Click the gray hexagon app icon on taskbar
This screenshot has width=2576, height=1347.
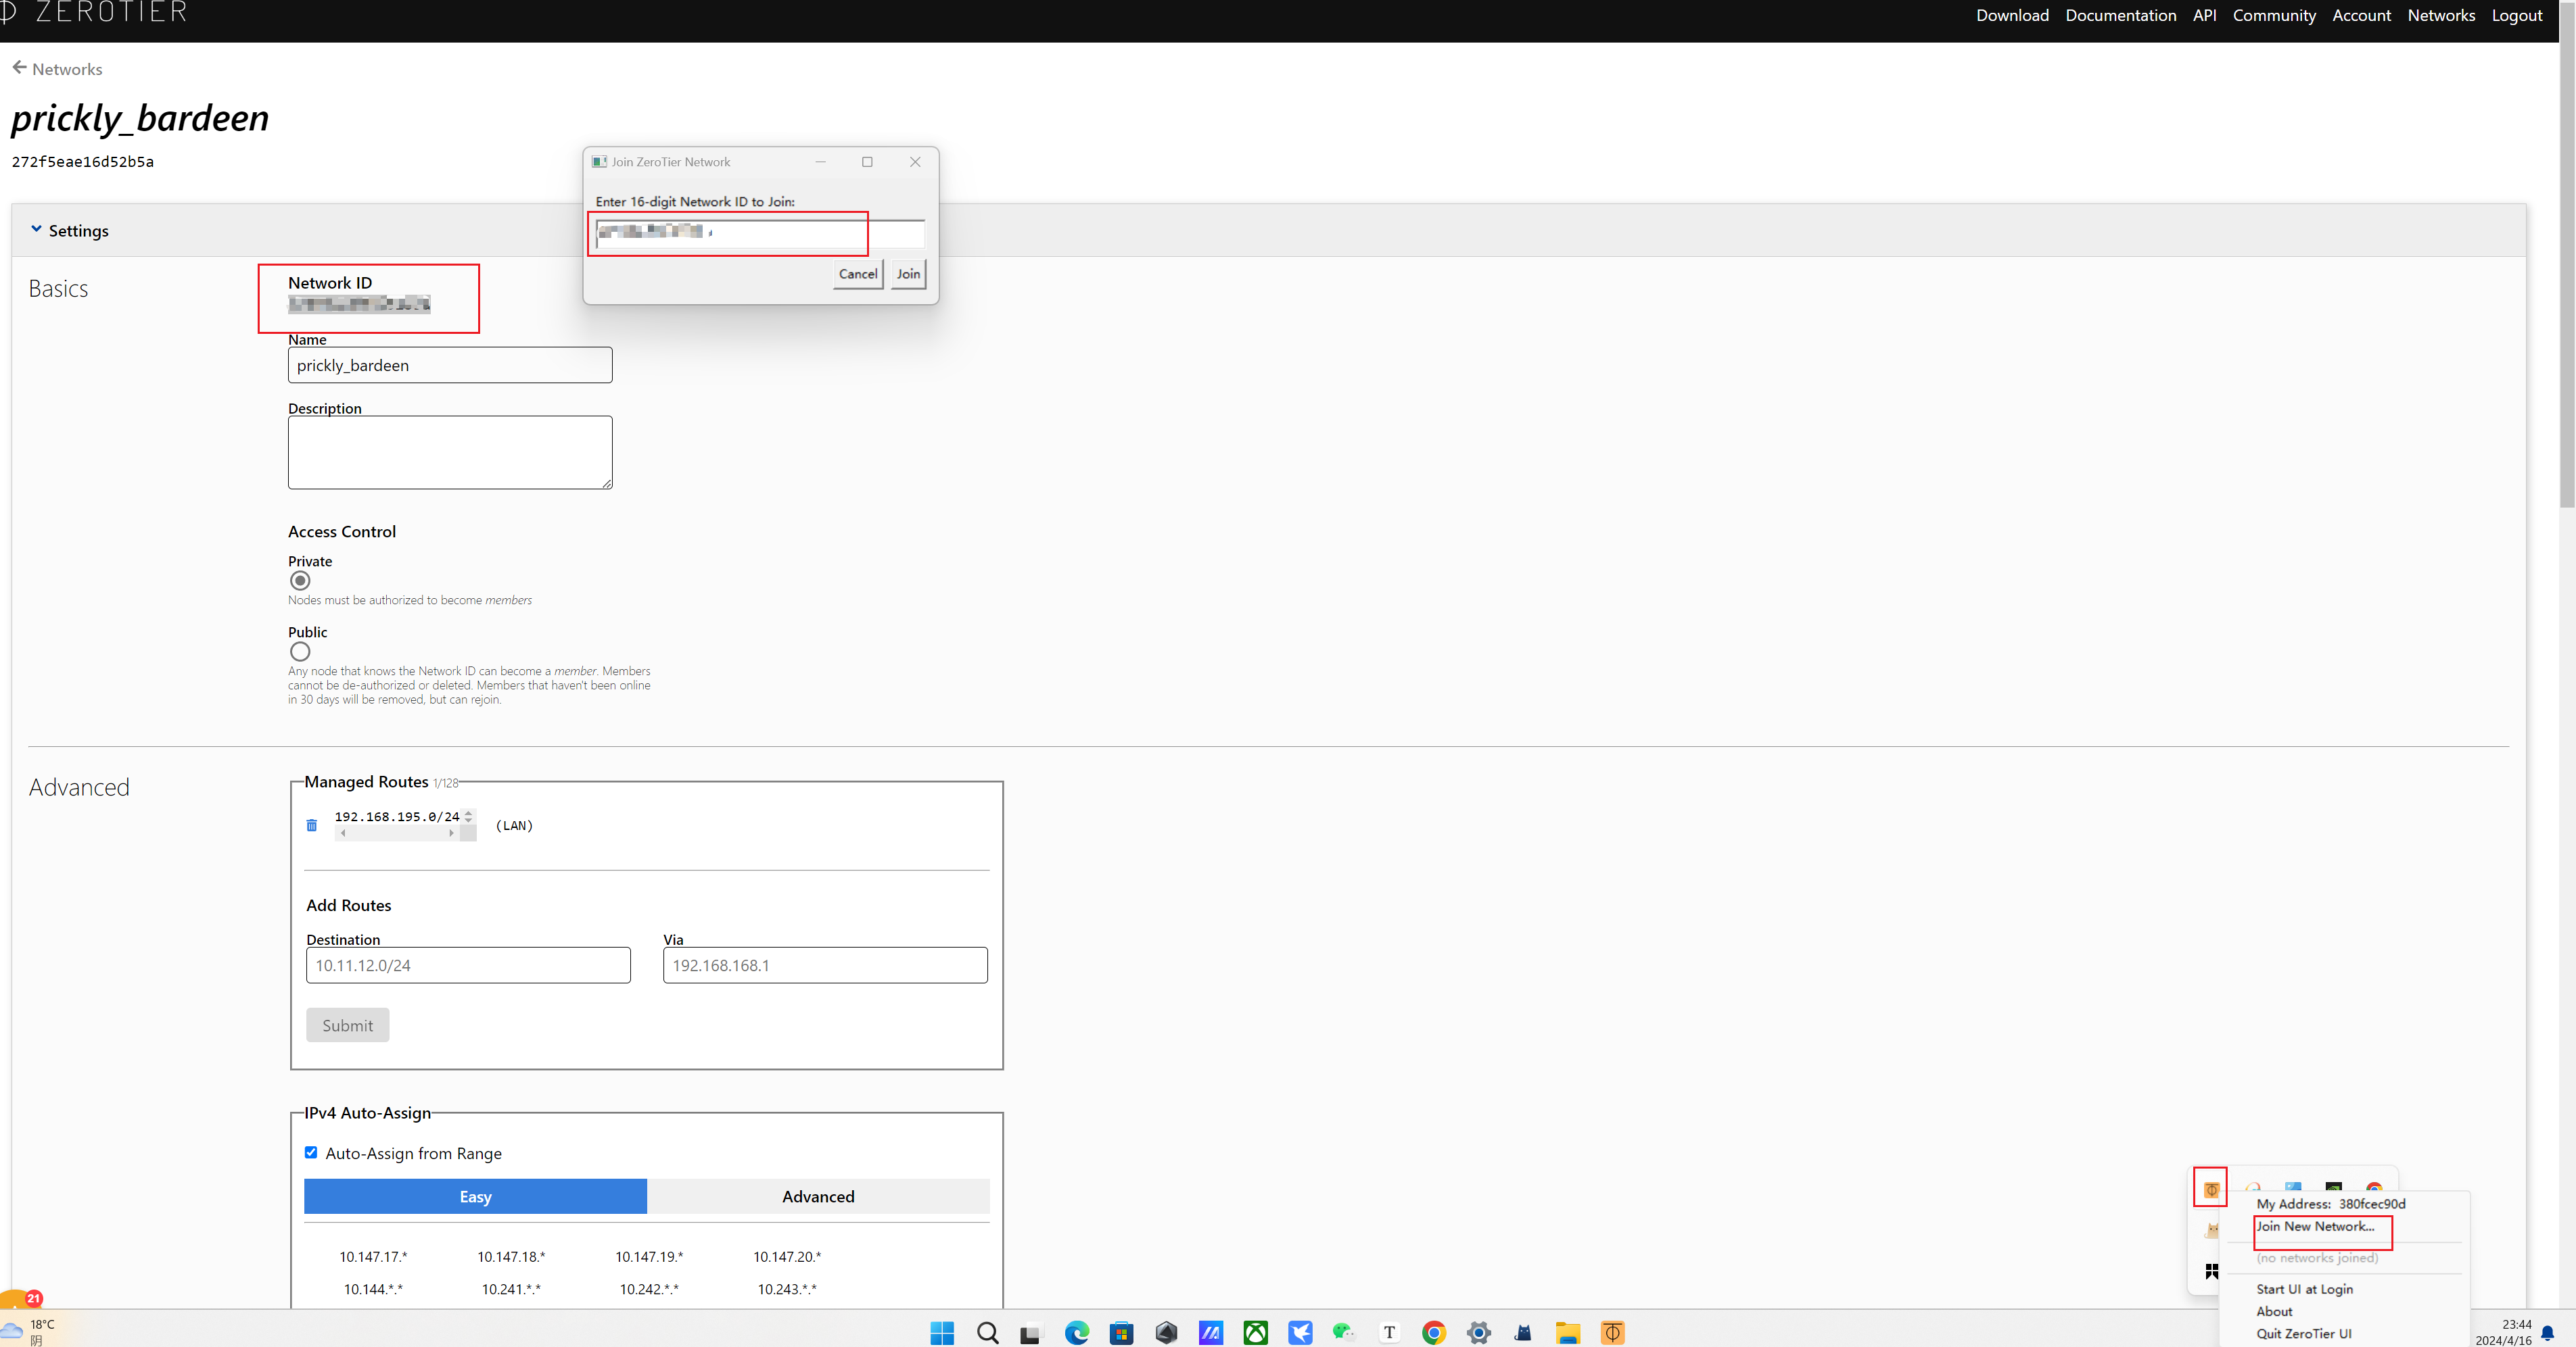[1166, 1332]
